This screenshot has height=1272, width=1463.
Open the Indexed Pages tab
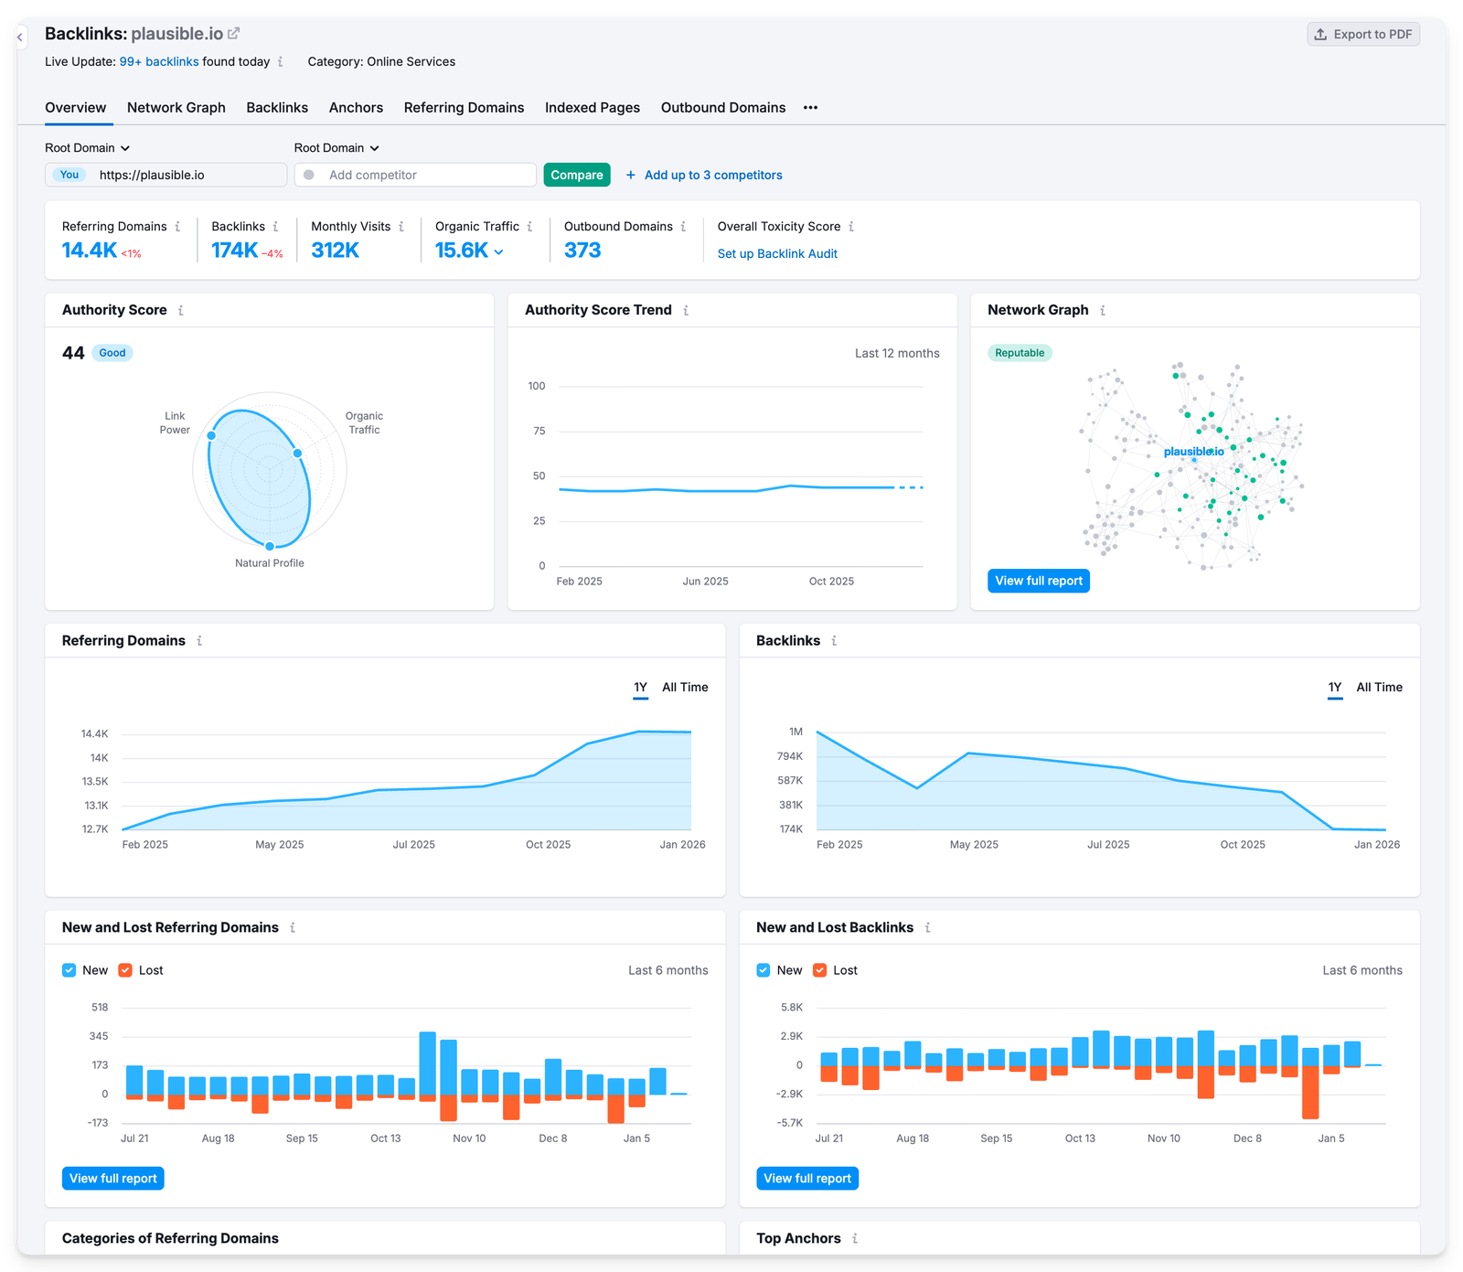[592, 108]
